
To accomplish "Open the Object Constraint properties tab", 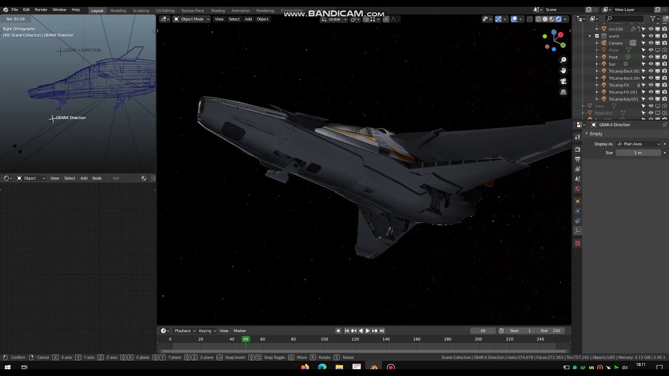I will point(578,221).
